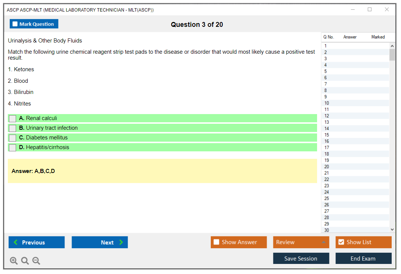
Task: Tick option C Diabetes mellitus
Action: point(13,138)
